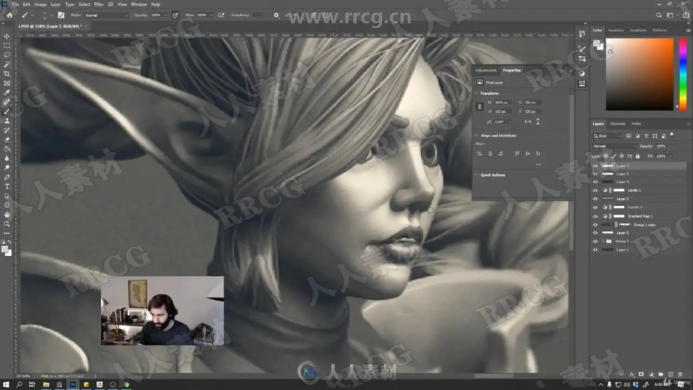Select the Zoom tool in toolbar
This screenshot has width=693, height=390.
7,224
